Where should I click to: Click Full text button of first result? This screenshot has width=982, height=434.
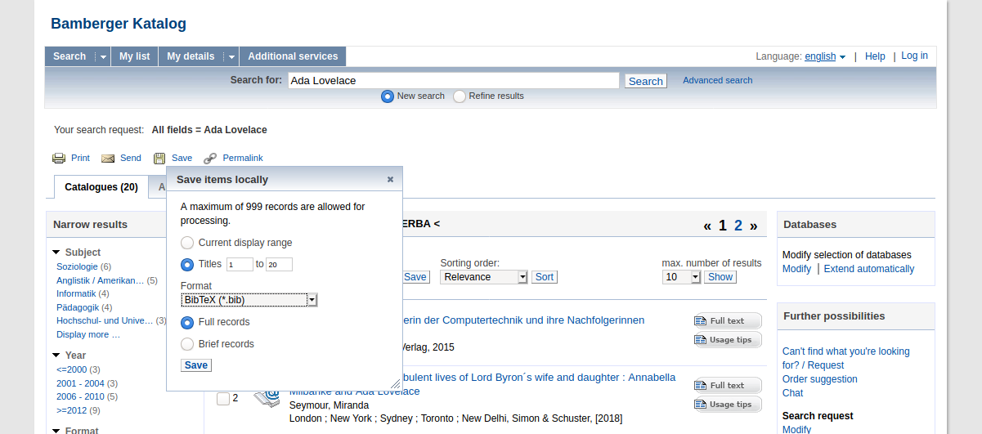pyautogui.click(x=727, y=321)
